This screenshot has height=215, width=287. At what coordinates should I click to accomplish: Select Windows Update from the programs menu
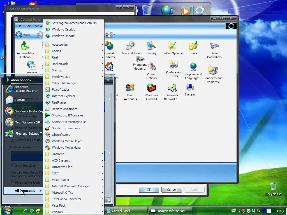74,36
